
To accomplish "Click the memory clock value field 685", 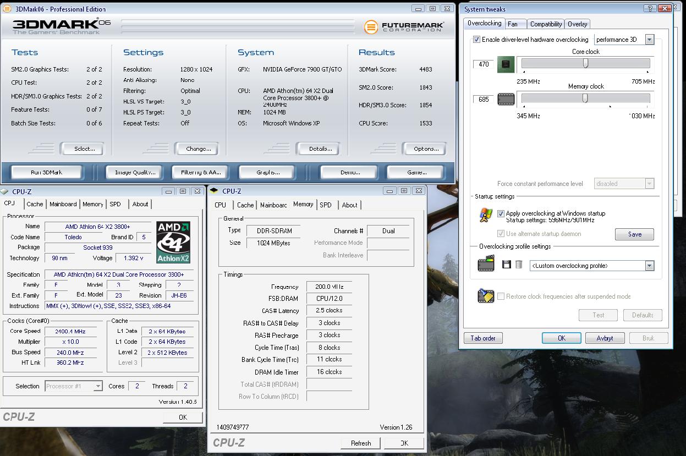I will coord(483,100).
